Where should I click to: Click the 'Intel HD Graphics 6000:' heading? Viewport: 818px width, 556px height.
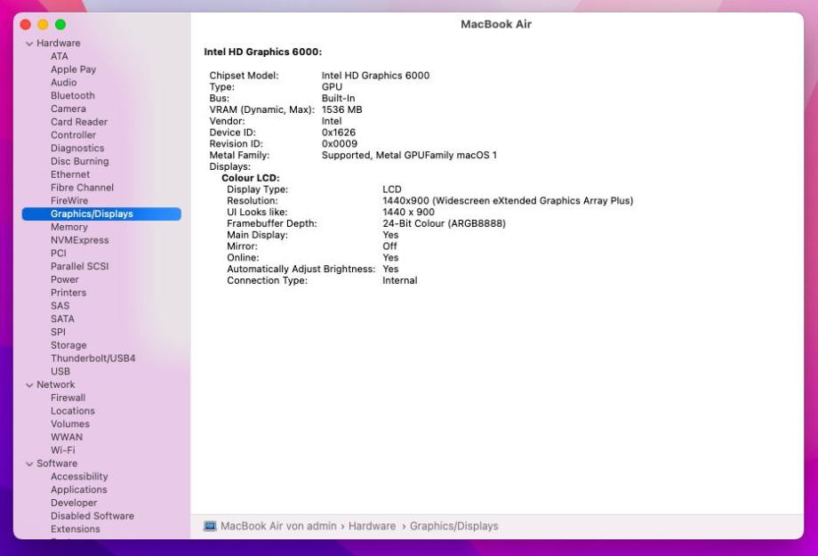263,52
